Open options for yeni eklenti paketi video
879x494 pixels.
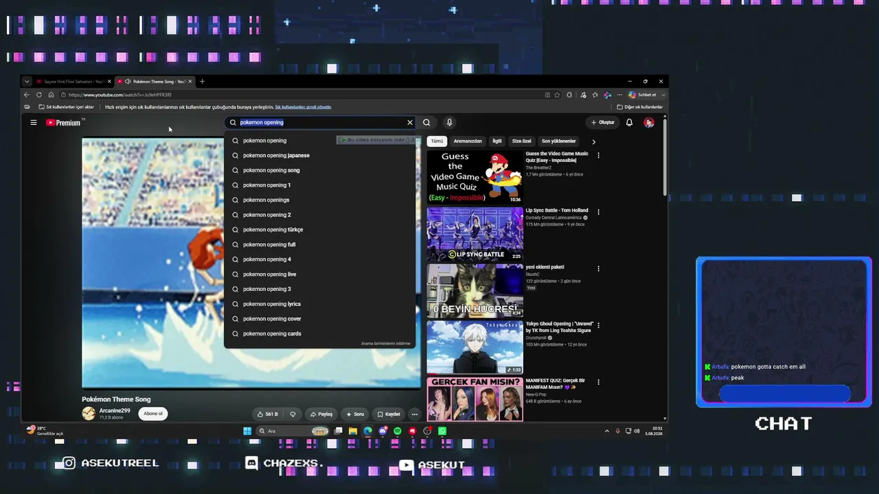[598, 268]
